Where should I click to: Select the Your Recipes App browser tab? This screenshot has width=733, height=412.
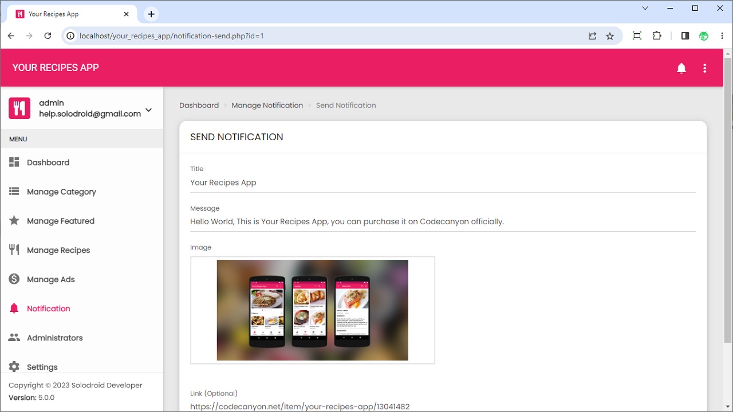click(x=73, y=14)
